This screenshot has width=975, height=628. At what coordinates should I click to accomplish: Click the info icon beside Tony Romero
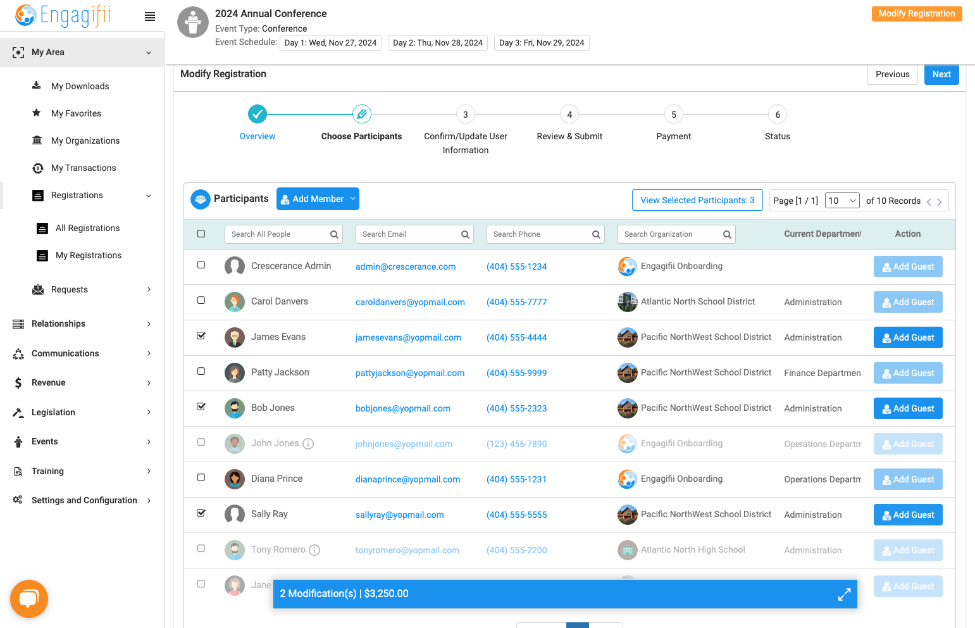point(314,550)
